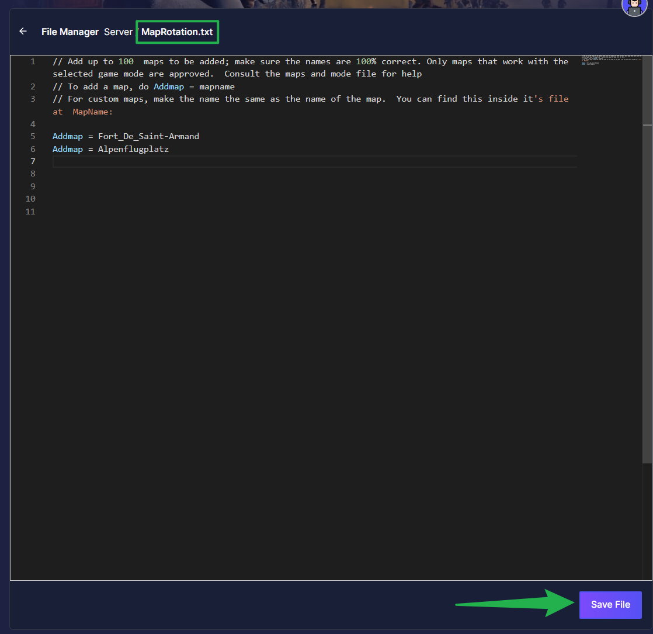
Task: Click the MapRotation.txt file name
Action: click(x=177, y=32)
